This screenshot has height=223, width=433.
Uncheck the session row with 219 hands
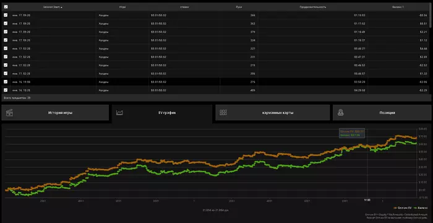click(x=6, y=65)
